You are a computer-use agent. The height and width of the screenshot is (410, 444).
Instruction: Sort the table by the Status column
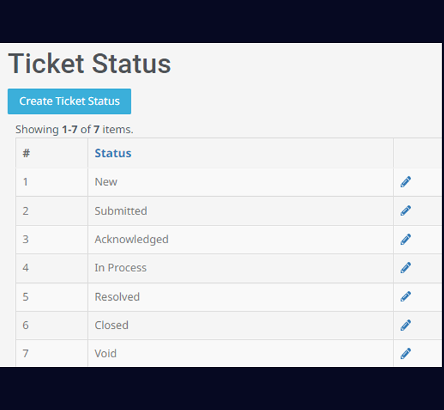[x=113, y=153]
